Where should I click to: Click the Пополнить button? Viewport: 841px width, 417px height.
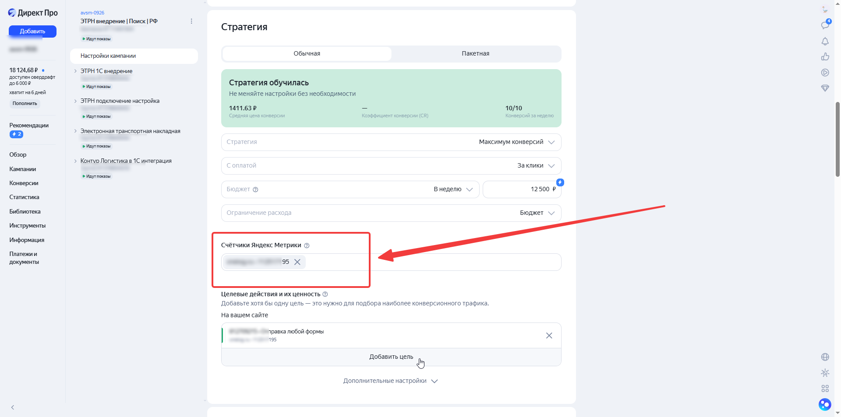(25, 104)
